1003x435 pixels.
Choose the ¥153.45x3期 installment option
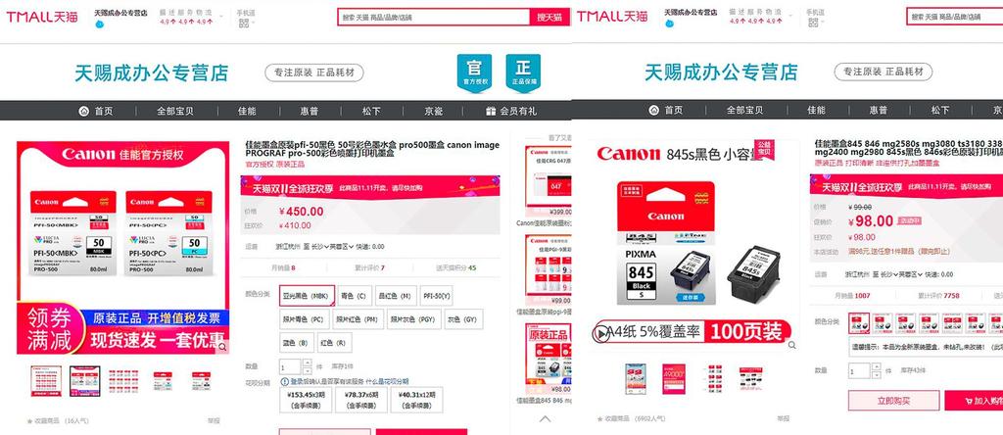(307, 400)
